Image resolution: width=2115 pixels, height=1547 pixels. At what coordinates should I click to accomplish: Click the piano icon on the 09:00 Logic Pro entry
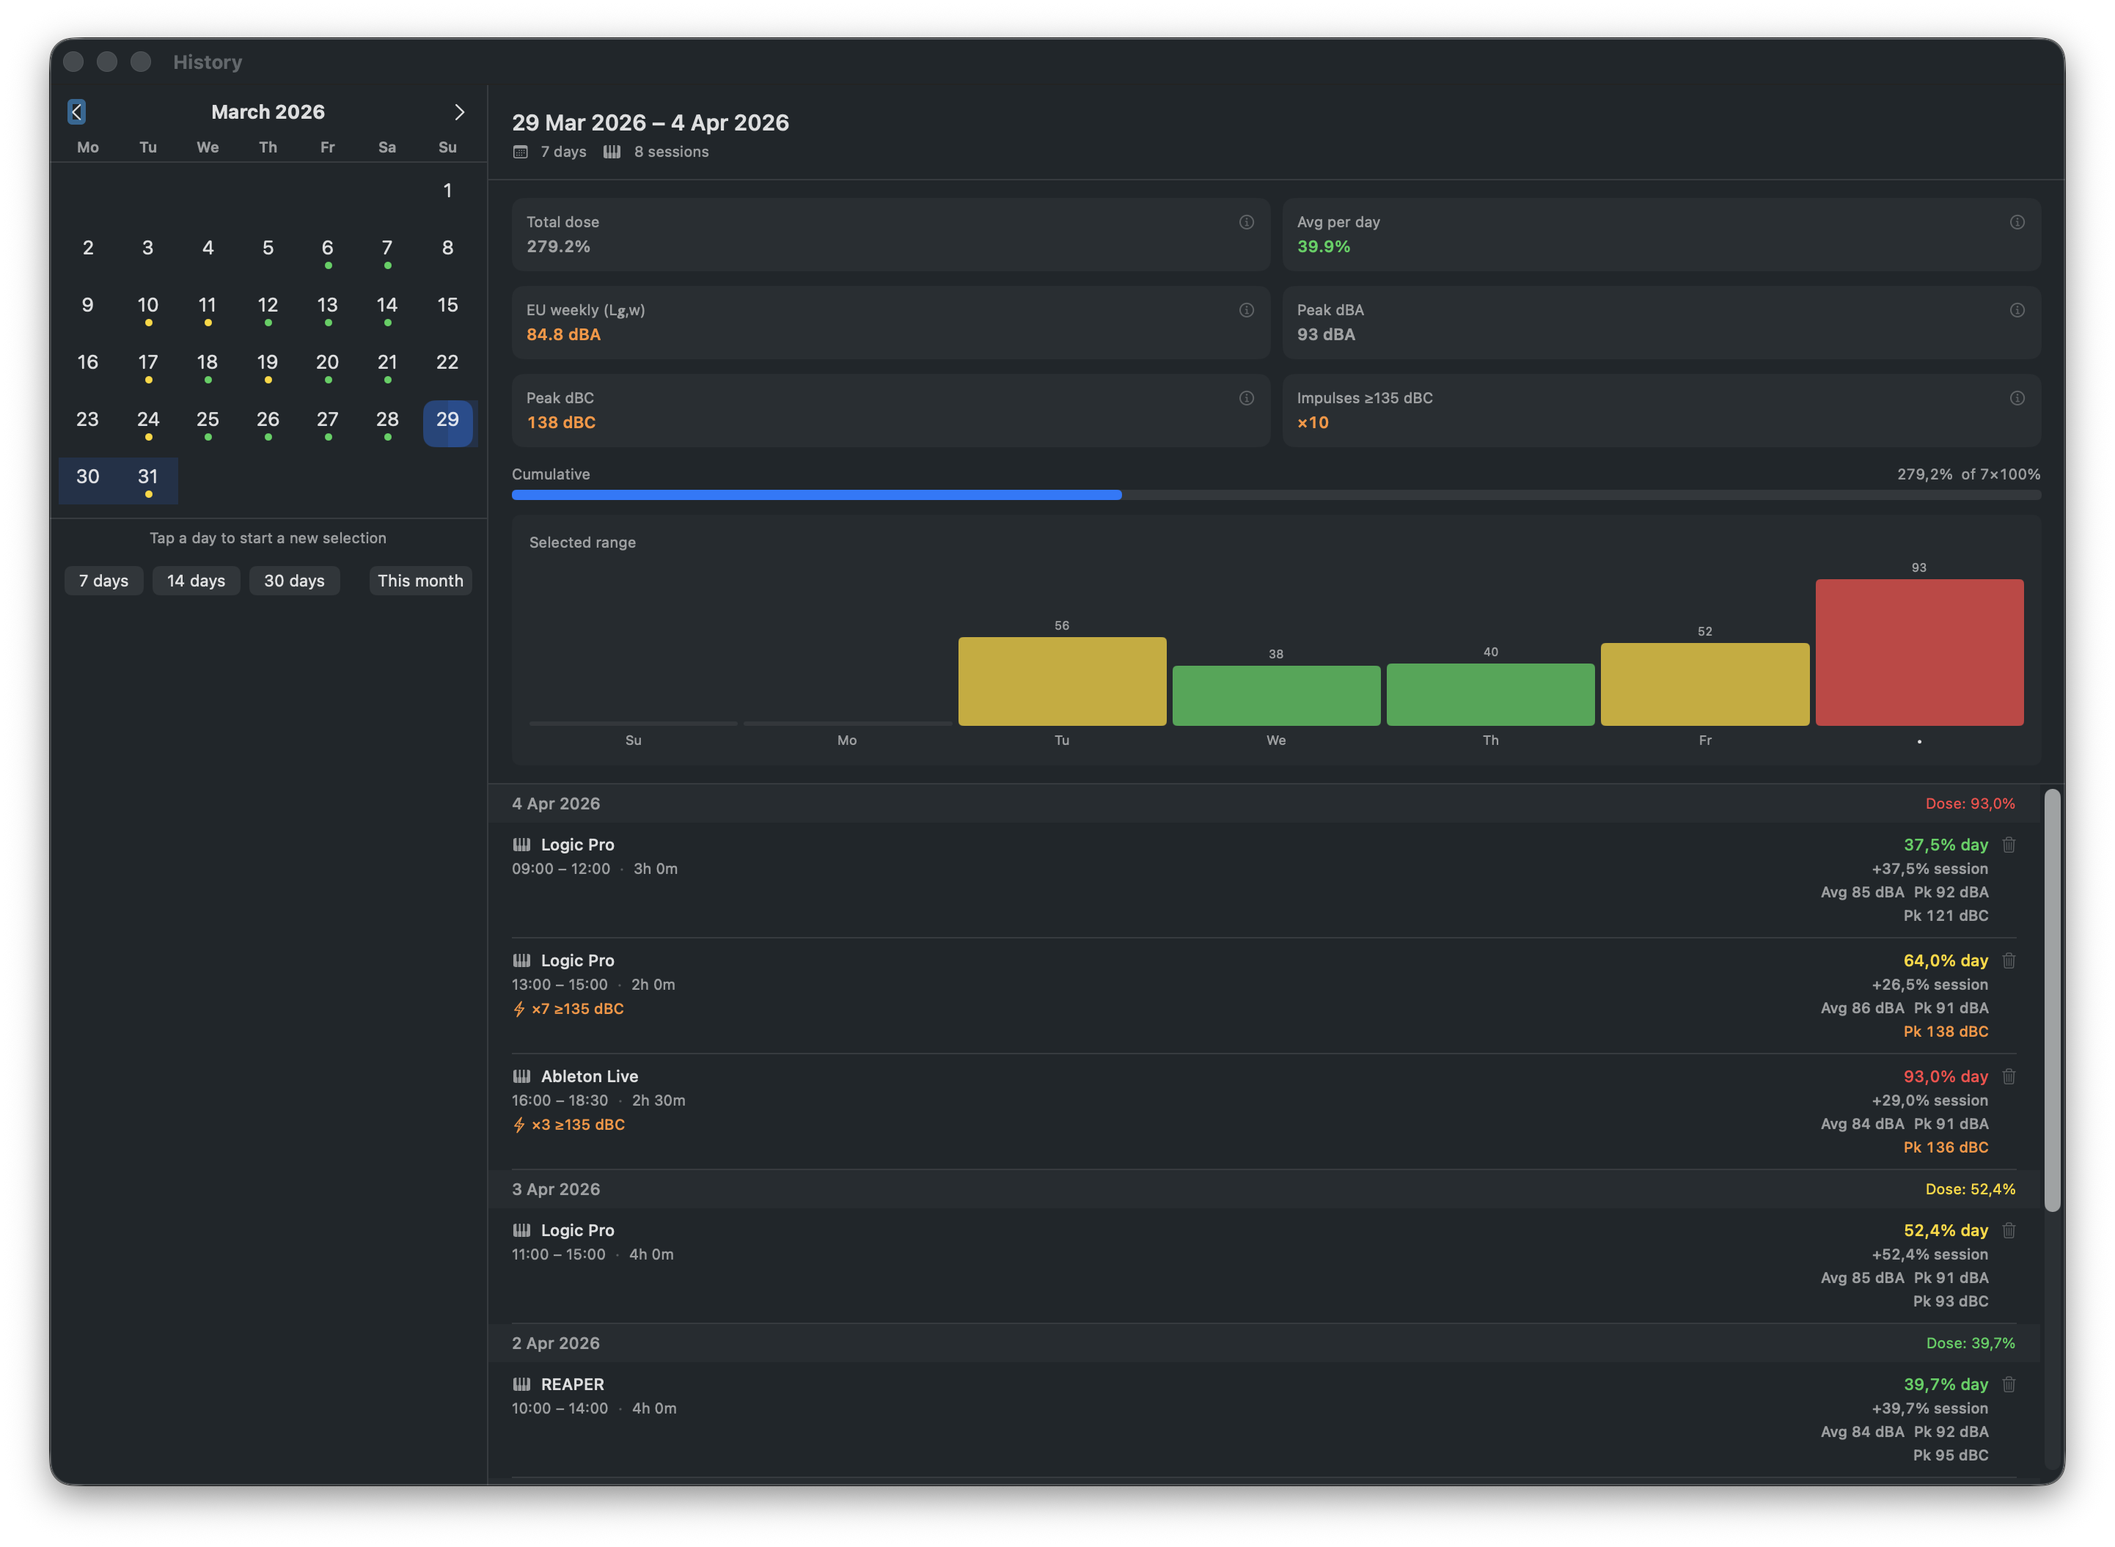point(521,845)
